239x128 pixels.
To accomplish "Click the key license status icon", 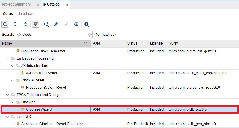I will (66, 24).
